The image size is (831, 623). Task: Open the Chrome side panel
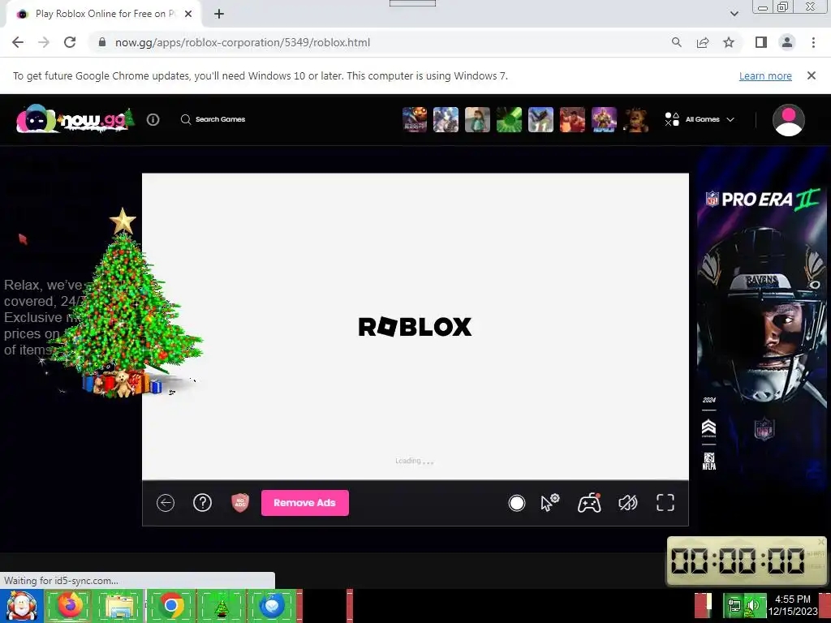pyautogui.click(x=761, y=42)
